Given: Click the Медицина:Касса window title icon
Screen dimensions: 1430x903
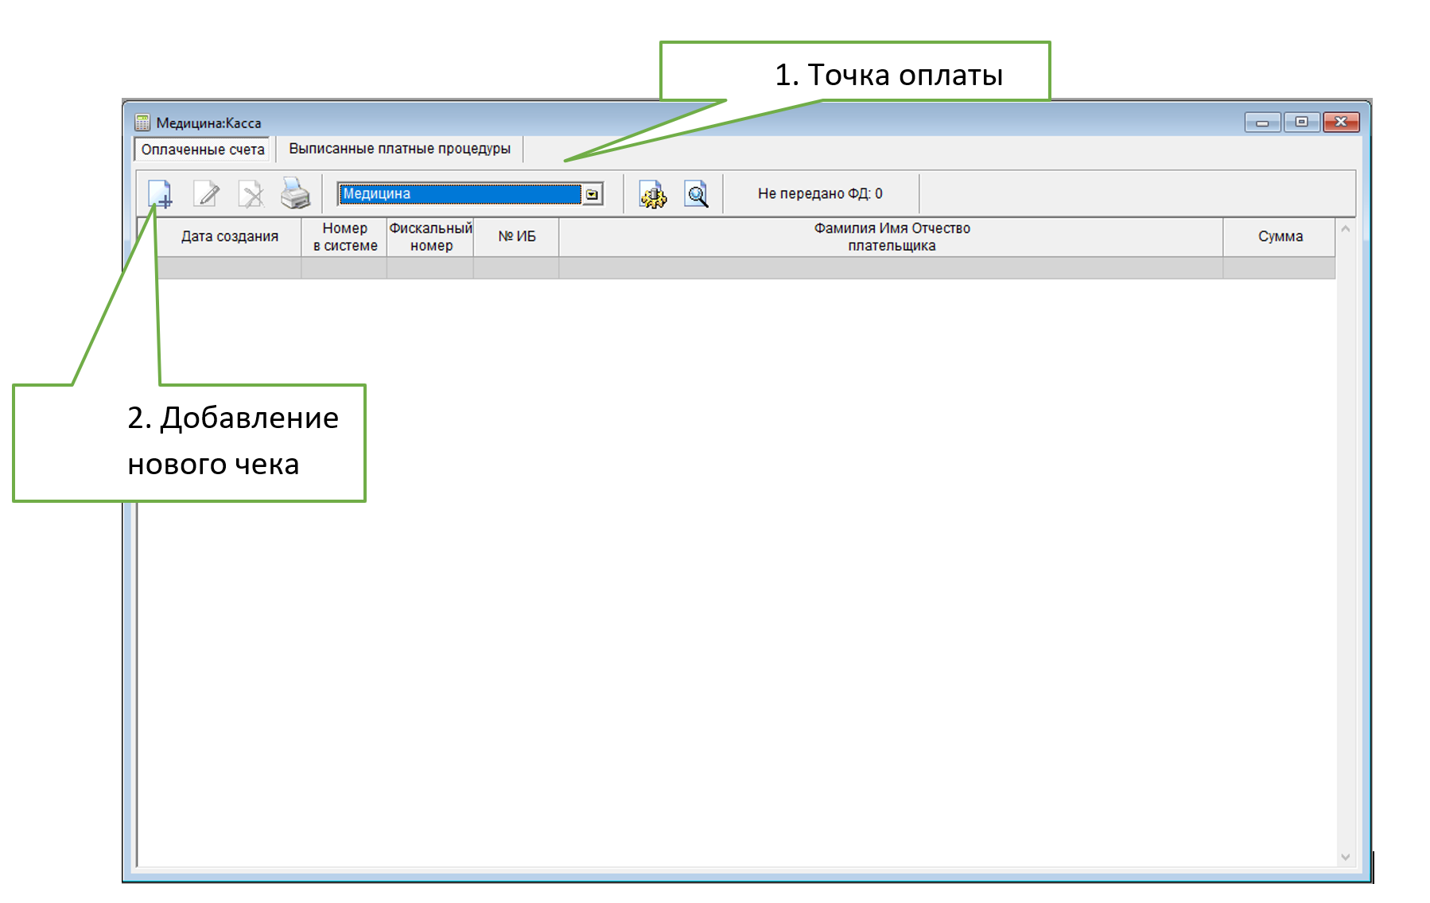Looking at the screenshot, I should tap(142, 123).
